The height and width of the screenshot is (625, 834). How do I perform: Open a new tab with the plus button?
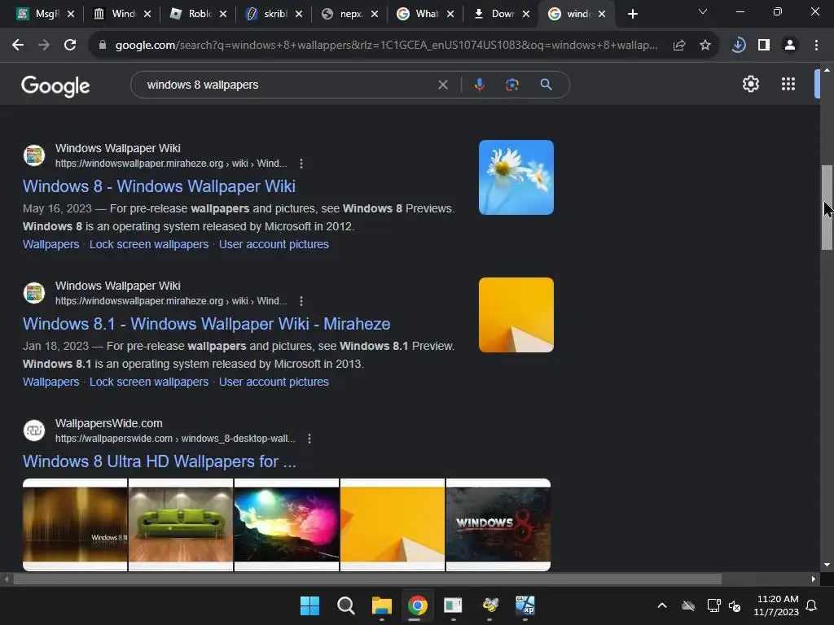tap(632, 14)
